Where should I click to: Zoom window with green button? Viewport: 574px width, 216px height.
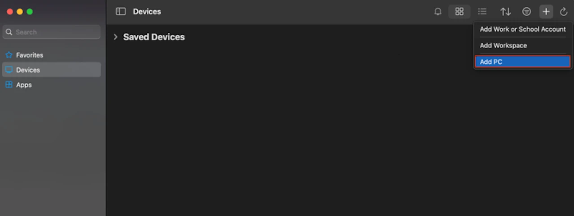click(x=30, y=12)
